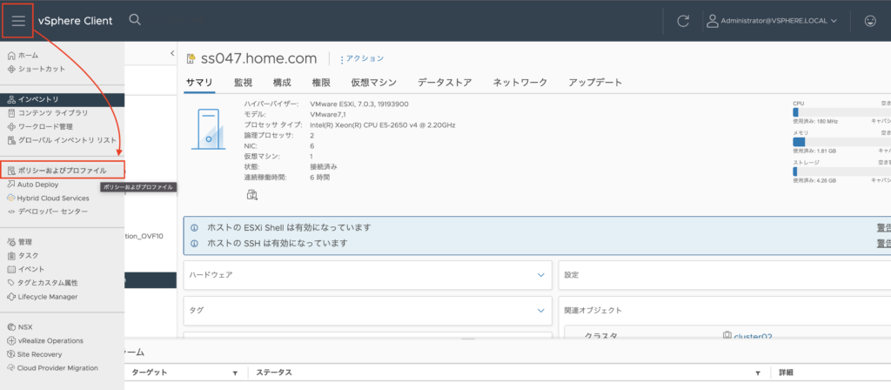Click the ホーム house icon

(11, 55)
